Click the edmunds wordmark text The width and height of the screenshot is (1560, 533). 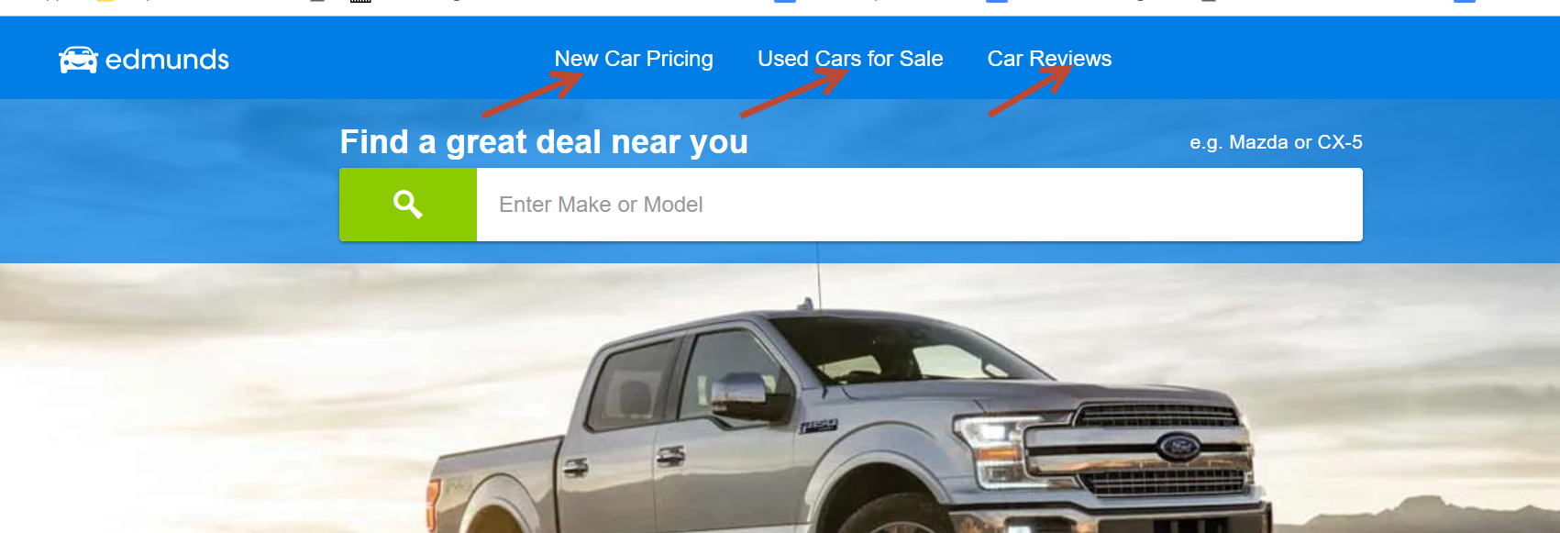pos(167,60)
